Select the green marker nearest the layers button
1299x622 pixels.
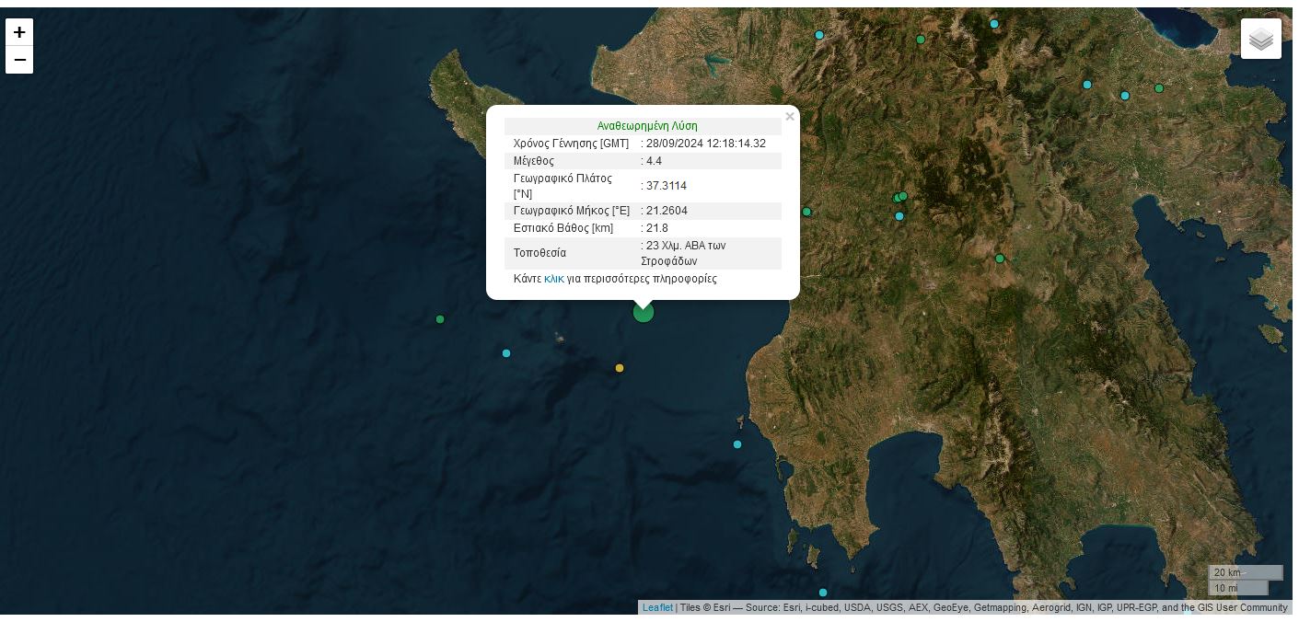pyautogui.click(x=1159, y=88)
